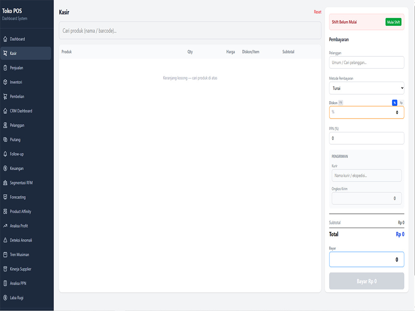Click the Qty column header

pyautogui.click(x=190, y=52)
